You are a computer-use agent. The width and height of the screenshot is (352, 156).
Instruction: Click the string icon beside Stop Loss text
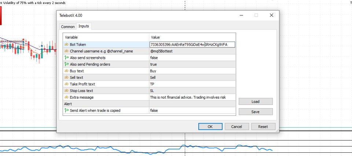[66, 91]
